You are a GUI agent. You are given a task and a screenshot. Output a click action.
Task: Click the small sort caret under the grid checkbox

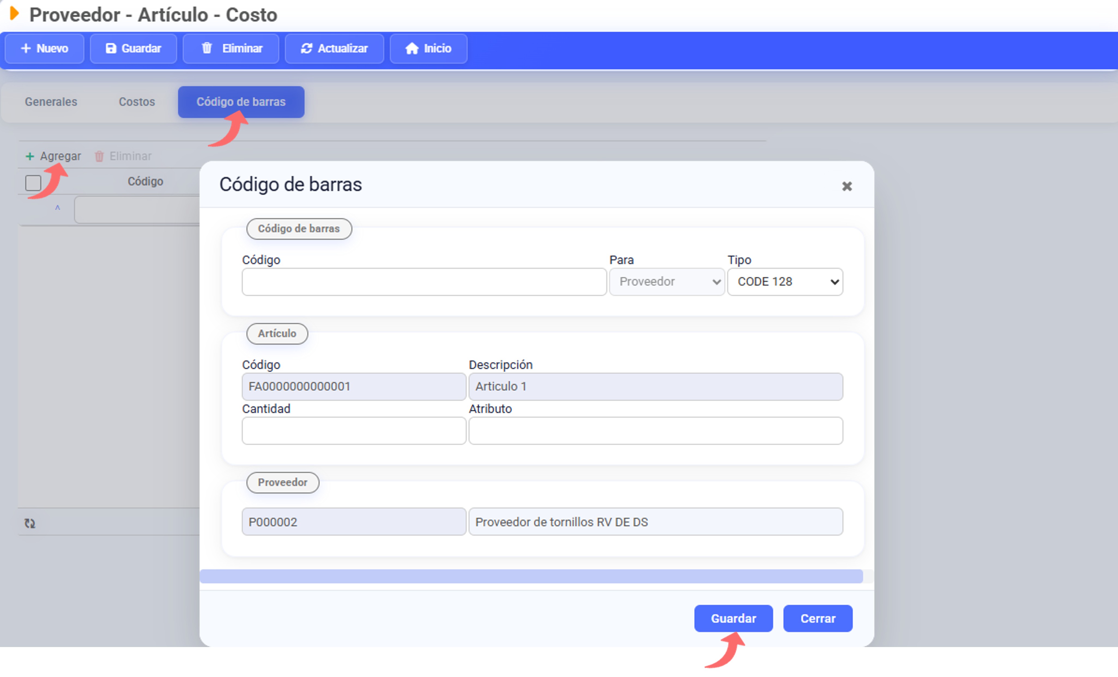click(58, 208)
